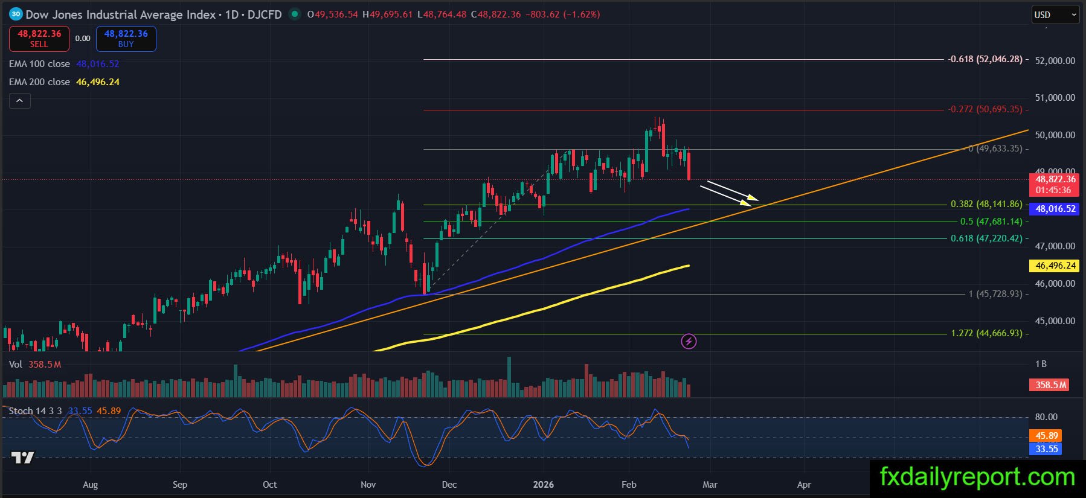1086x498 pixels.
Task: Click the blue 33.55 Stoch axis tag
Action: [x=1046, y=449]
